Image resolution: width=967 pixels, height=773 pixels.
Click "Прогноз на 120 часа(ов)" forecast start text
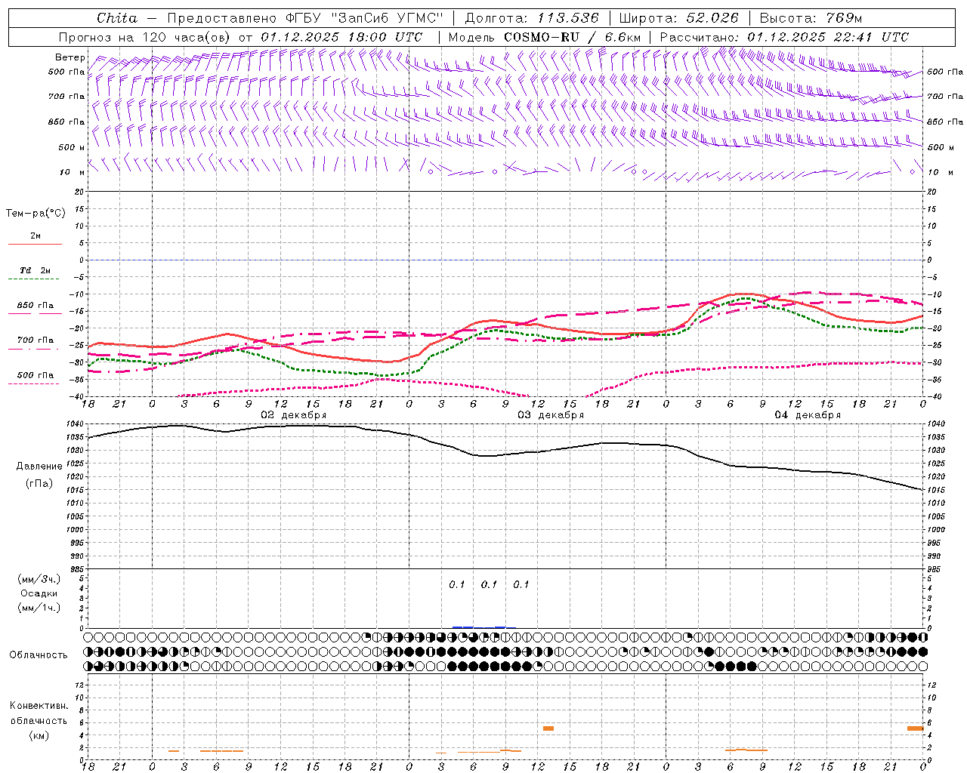pos(145,37)
